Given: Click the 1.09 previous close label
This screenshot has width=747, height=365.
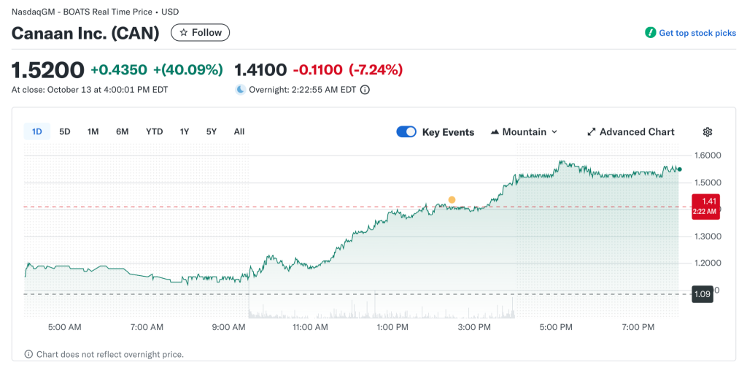Looking at the screenshot, I should (x=702, y=294).
